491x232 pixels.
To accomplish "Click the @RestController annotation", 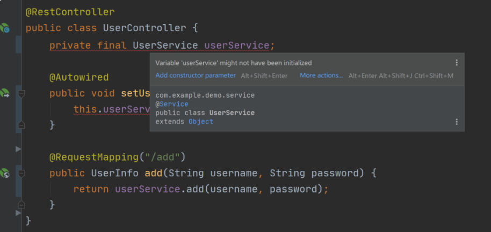I will (70, 12).
